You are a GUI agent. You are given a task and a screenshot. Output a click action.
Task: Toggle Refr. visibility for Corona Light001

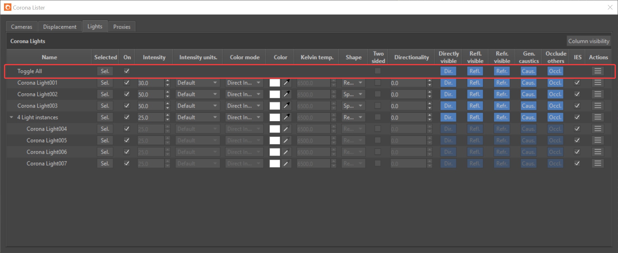pos(502,83)
